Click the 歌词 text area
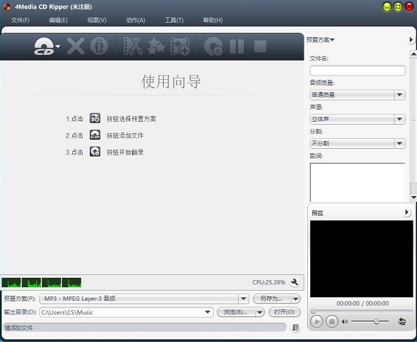Screen dimensions: 417x342 [357, 182]
